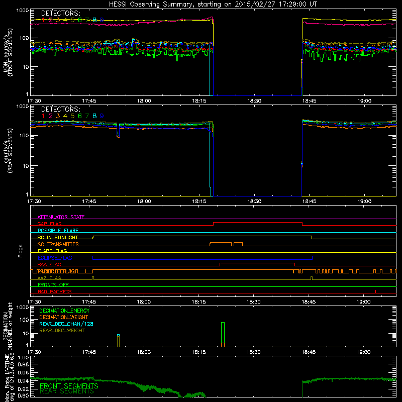Viewport: 402px width, 402px height.
Task: Click 18:45 tick label below flags plot
Action: (309, 302)
